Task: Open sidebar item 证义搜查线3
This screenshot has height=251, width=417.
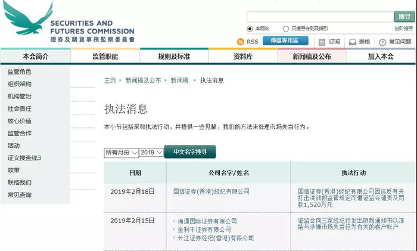Action: tap(24, 158)
